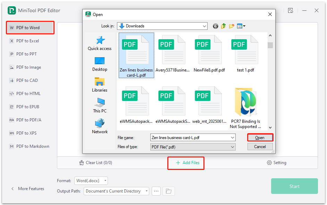Viewport: 327px width, 205px height.
Task: Jump to Quick access location
Action: pyautogui.click(x=100, y=43)
